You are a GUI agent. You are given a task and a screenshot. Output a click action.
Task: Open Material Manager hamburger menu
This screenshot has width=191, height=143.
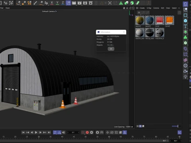(137, 8)
